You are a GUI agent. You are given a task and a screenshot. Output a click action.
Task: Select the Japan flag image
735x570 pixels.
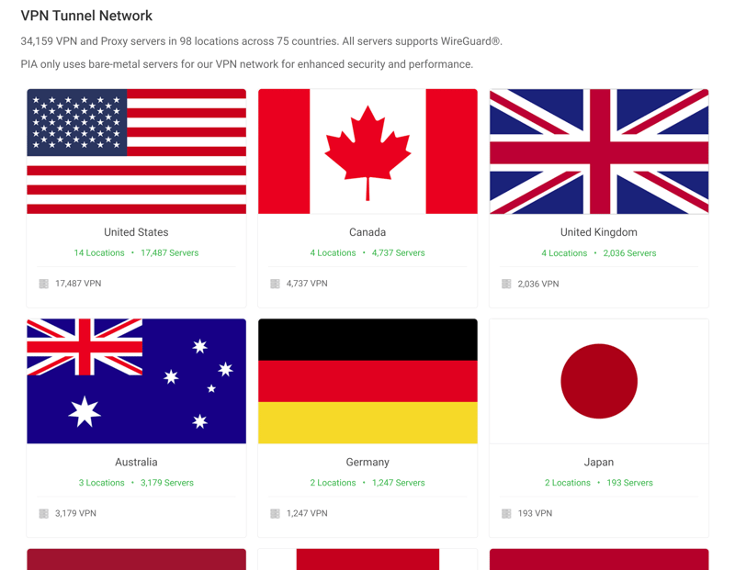[x=599, y=381]
